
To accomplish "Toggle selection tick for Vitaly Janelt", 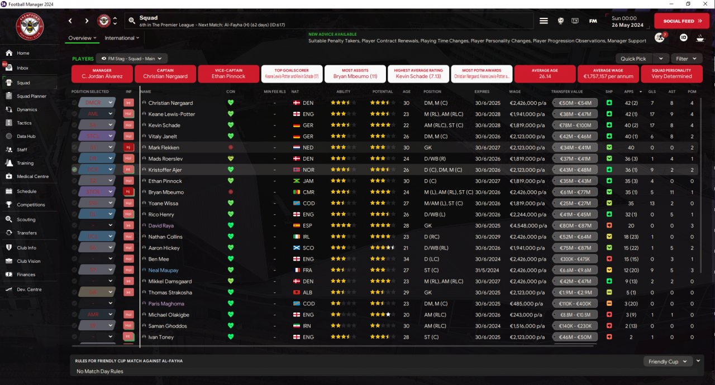I will (x=75, y=136).
